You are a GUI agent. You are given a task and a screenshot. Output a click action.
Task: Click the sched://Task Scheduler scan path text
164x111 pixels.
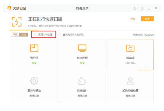click(55, 26)
